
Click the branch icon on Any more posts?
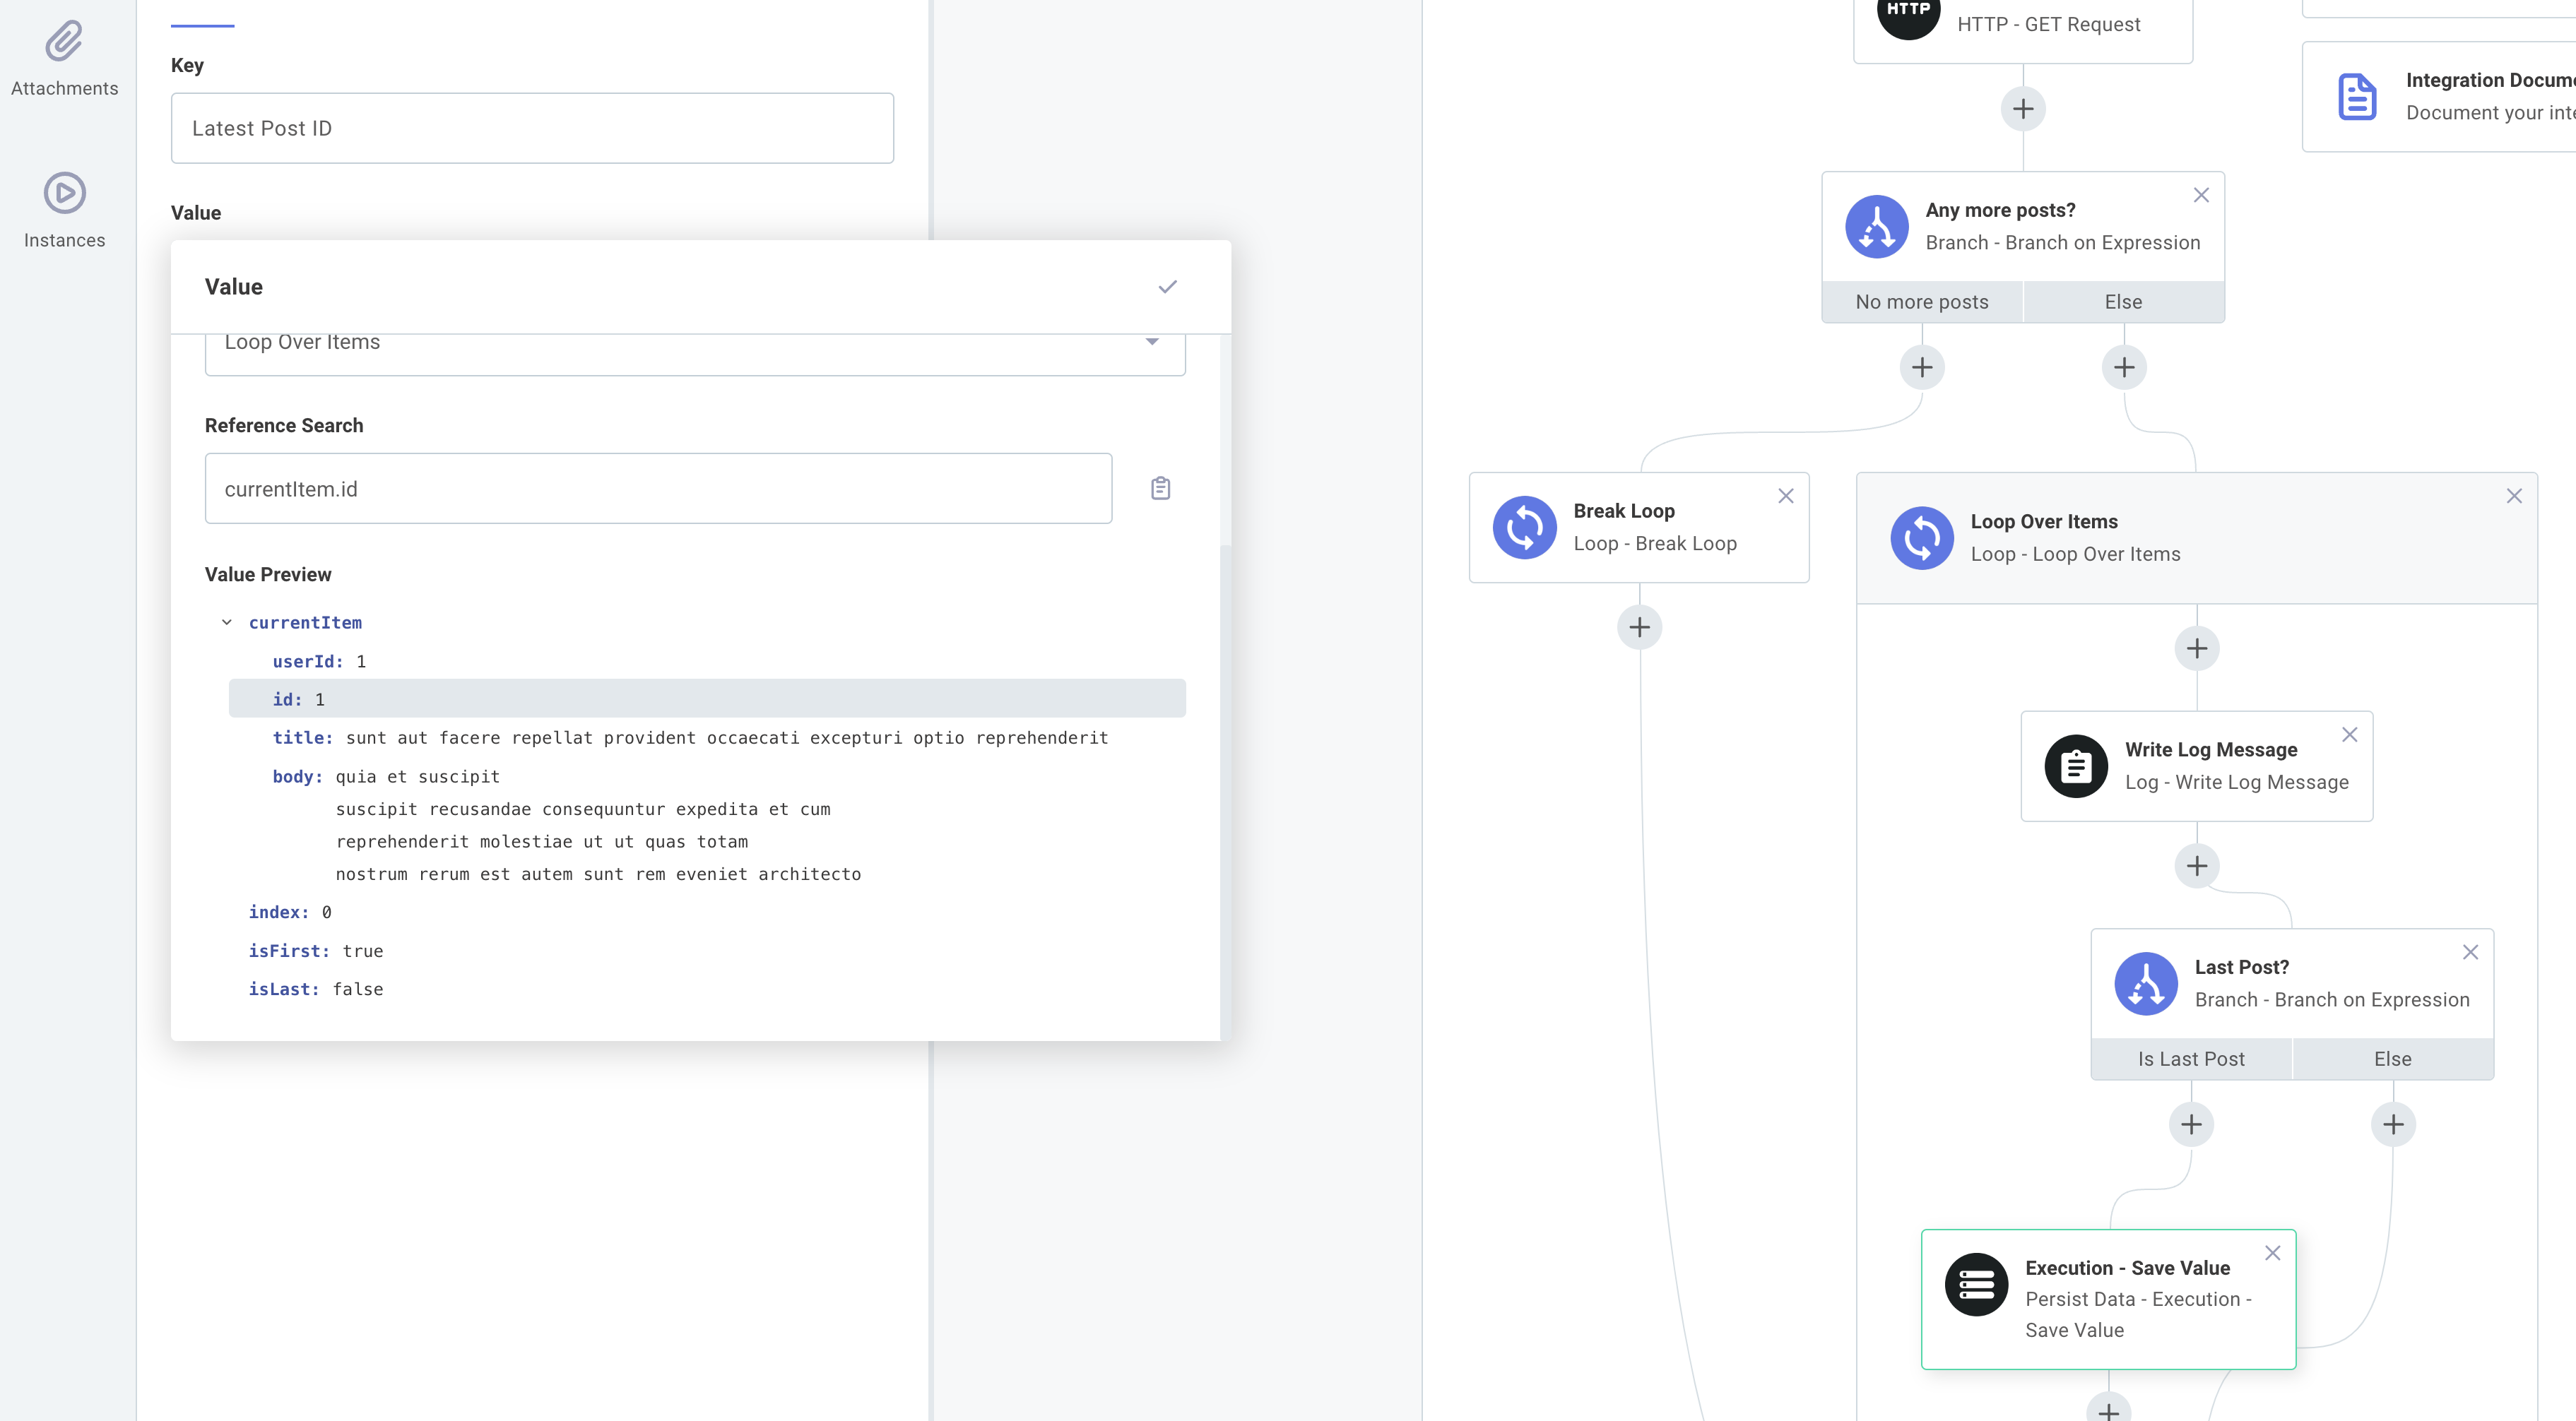[x=1877, y=226]
